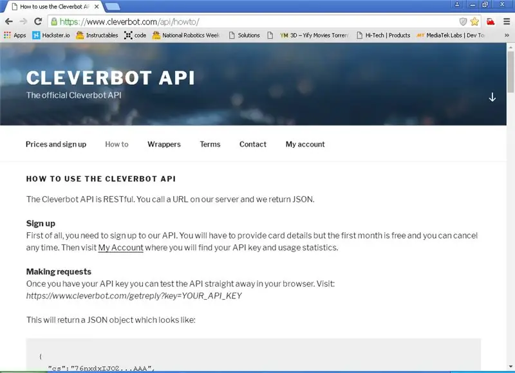Click the shield icon in address bar
Image resolution: width=515 pixels, height=373 pixels.
[x=463, y=22]
